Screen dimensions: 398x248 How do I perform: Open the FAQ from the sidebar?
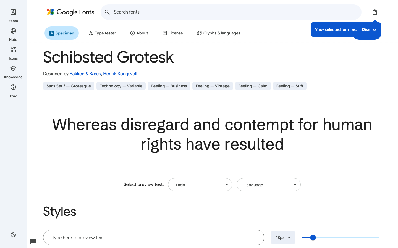coord(13,90)
